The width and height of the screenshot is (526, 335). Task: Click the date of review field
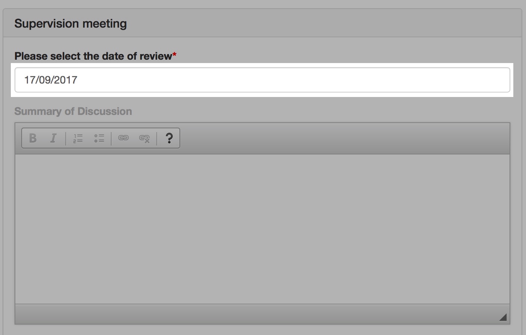tap(262, 80)
